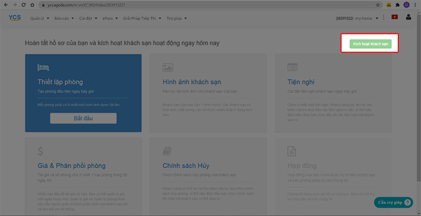Click the Bắt đầu button
The image size is (421, 216).
(x=83, y=118)
